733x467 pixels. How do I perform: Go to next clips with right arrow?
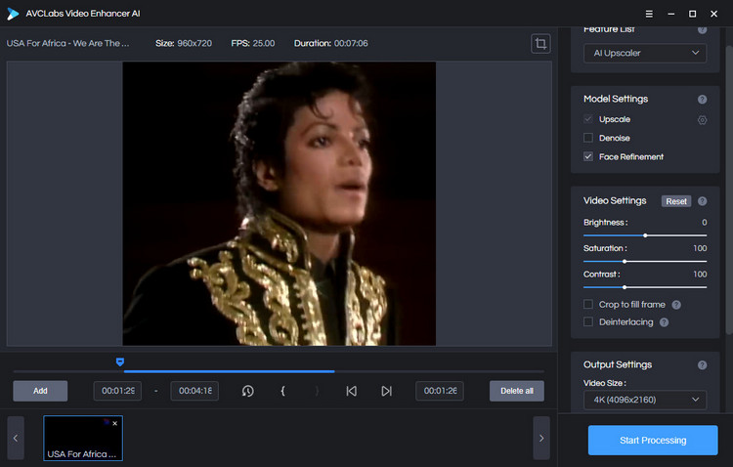pos(541,438)
